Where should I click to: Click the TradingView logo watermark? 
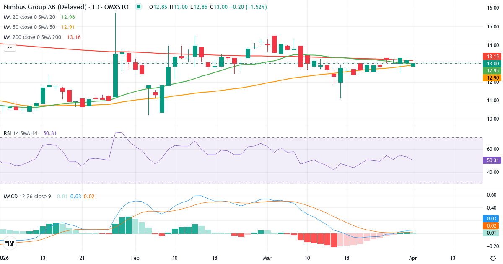click(9, 242)
